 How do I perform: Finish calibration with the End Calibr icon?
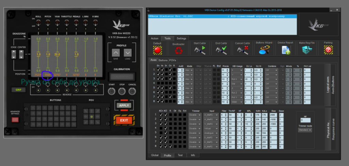pyautogui.click(x=221, y=50)
